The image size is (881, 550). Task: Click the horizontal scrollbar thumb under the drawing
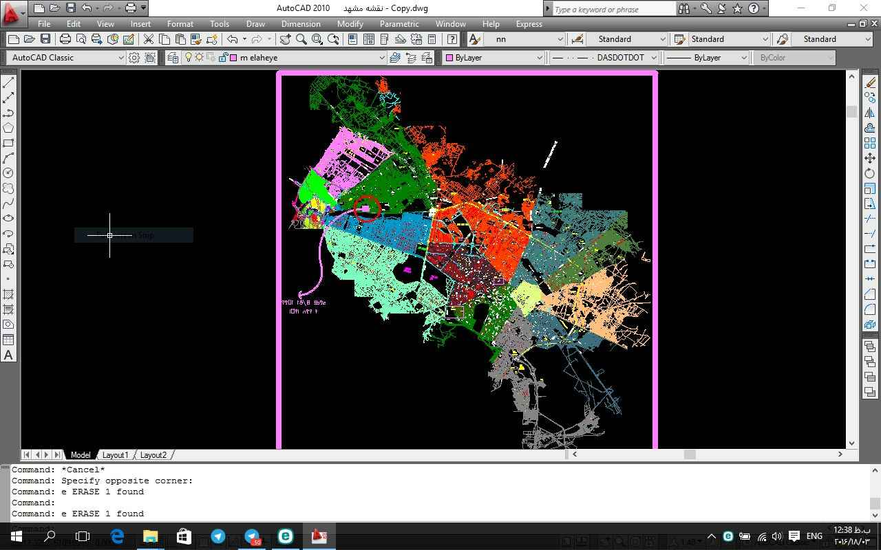[x=690, y=454]
